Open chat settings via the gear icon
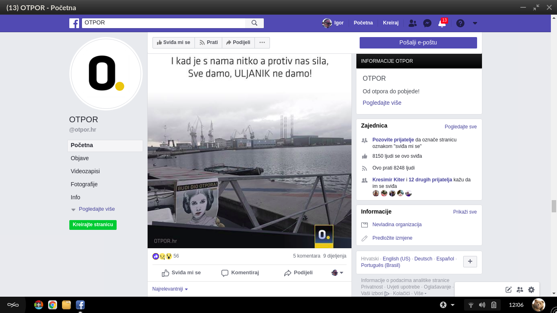 [x=531, y=289]
